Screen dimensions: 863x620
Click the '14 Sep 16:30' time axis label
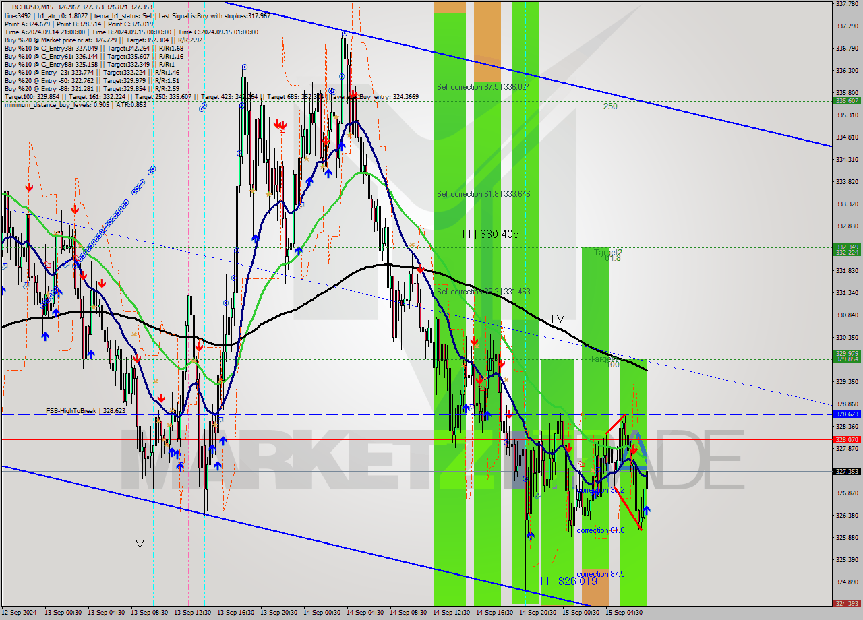pyautogui.click(x=494, y=613)
